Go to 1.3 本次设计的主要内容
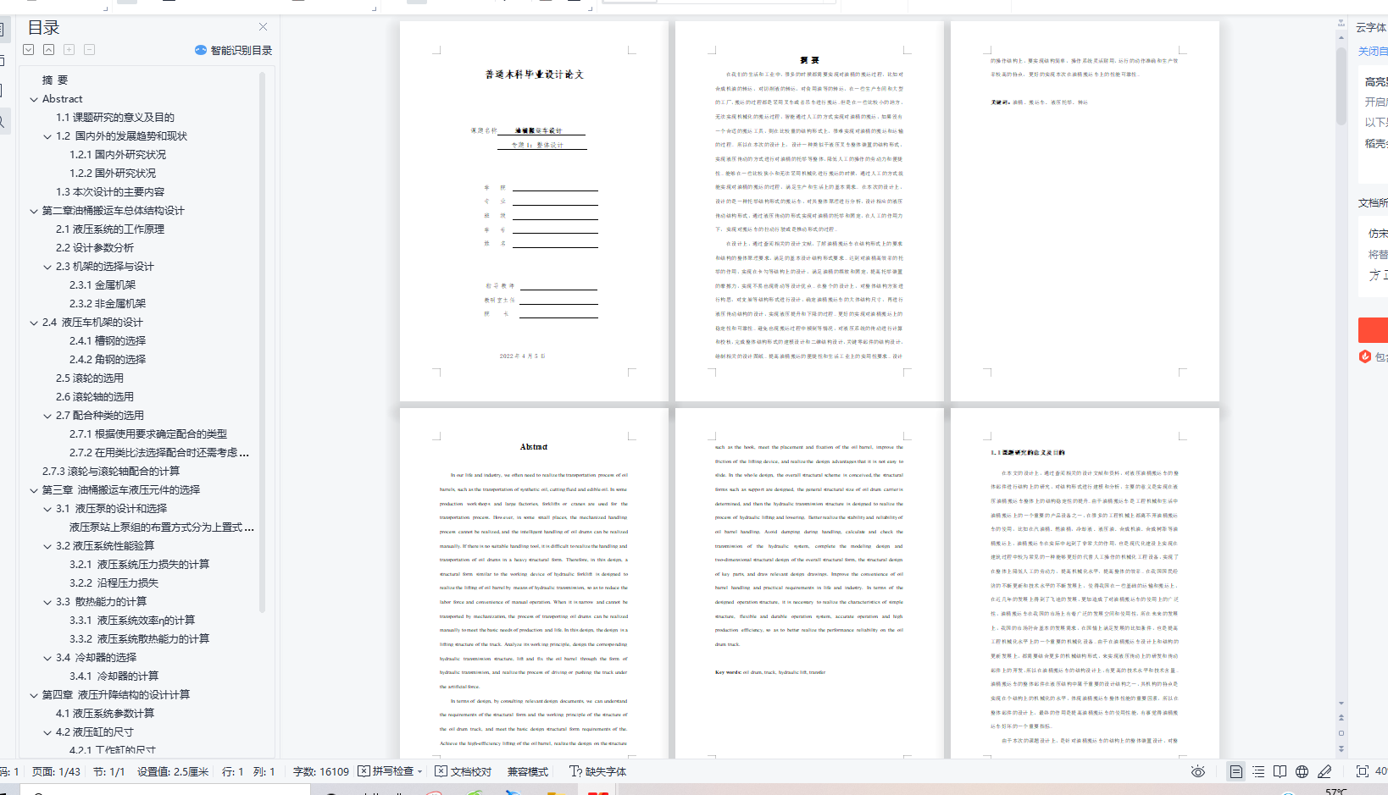The height and width of the screenshot is (795, 1388). coord(110,192)
